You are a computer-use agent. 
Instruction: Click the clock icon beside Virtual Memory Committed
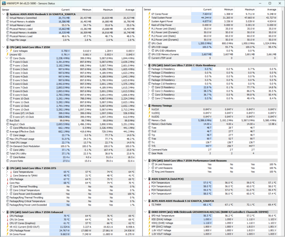coord(8,18)
